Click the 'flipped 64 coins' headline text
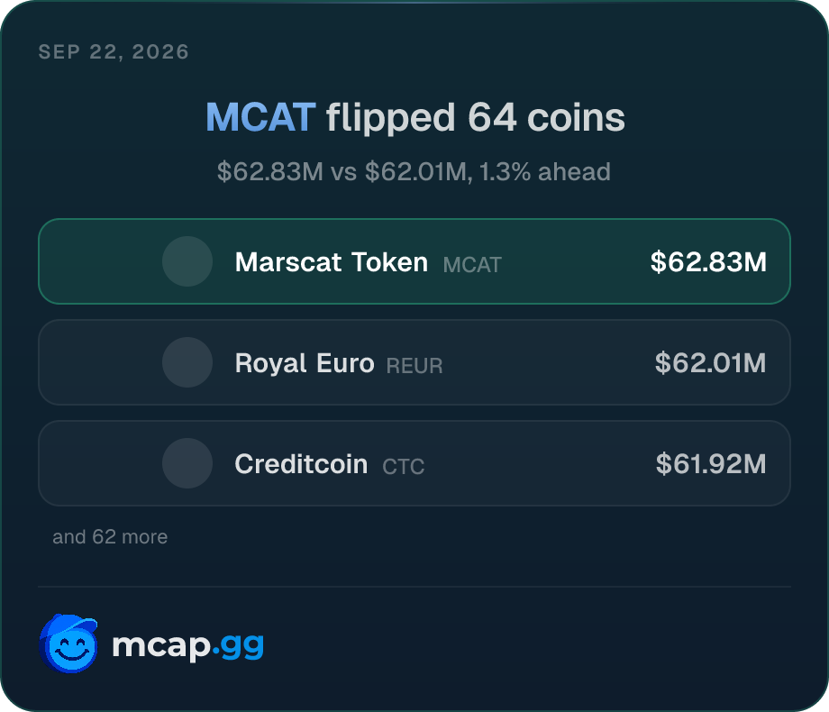Viewport: 829px width, 712px height. [x=475, y=118]
